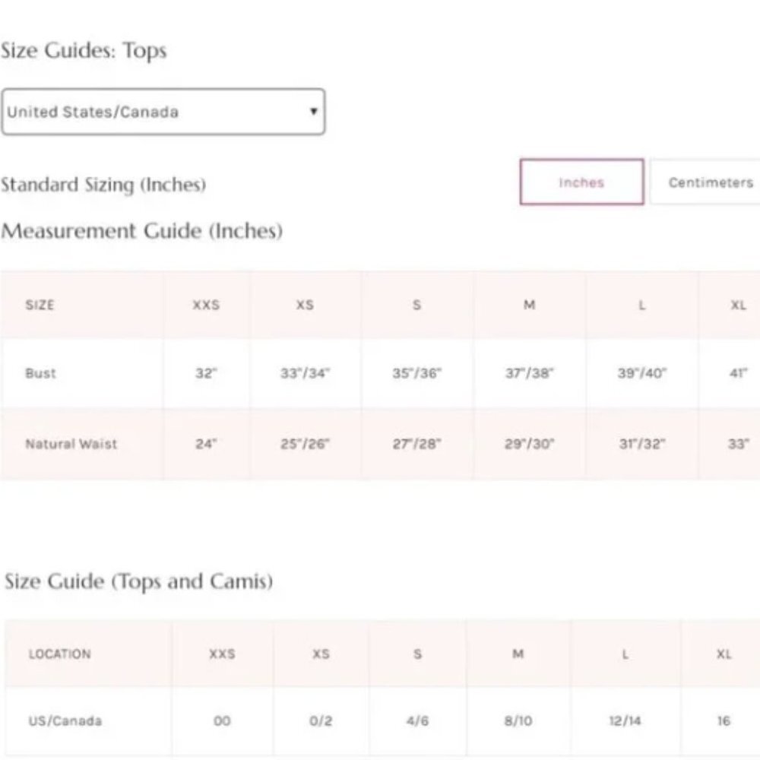Click the Size Guides: Tops heading
The height and width of the screenshot is (760, 760).
point(84,51)
